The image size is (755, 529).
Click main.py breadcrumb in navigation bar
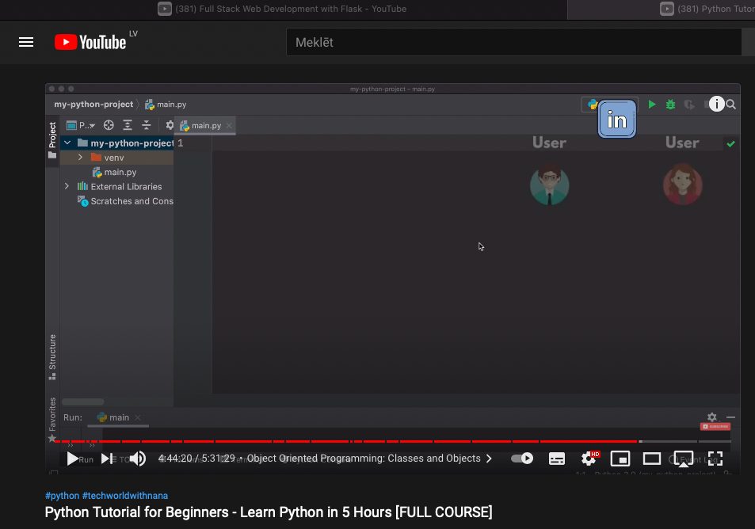(x=166, y=105)
